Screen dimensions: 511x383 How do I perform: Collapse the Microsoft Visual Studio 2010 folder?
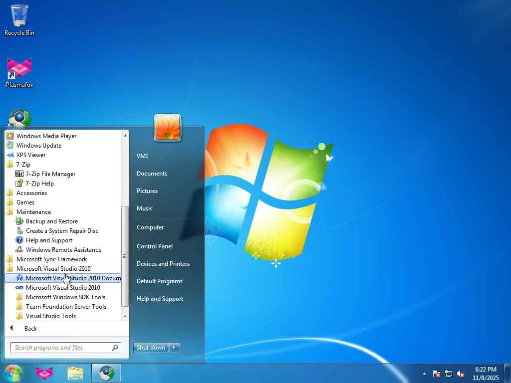tap(53, 268)
